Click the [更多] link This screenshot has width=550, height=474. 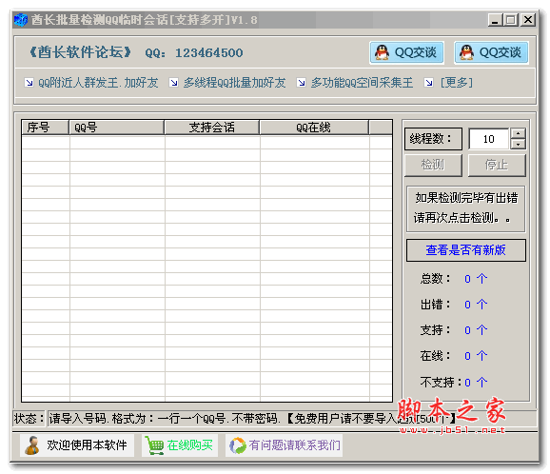(x=457, y=83)
